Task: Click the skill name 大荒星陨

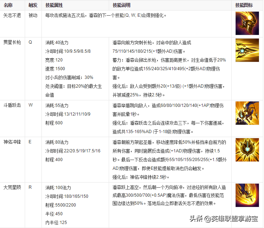Action: [12, 187]
